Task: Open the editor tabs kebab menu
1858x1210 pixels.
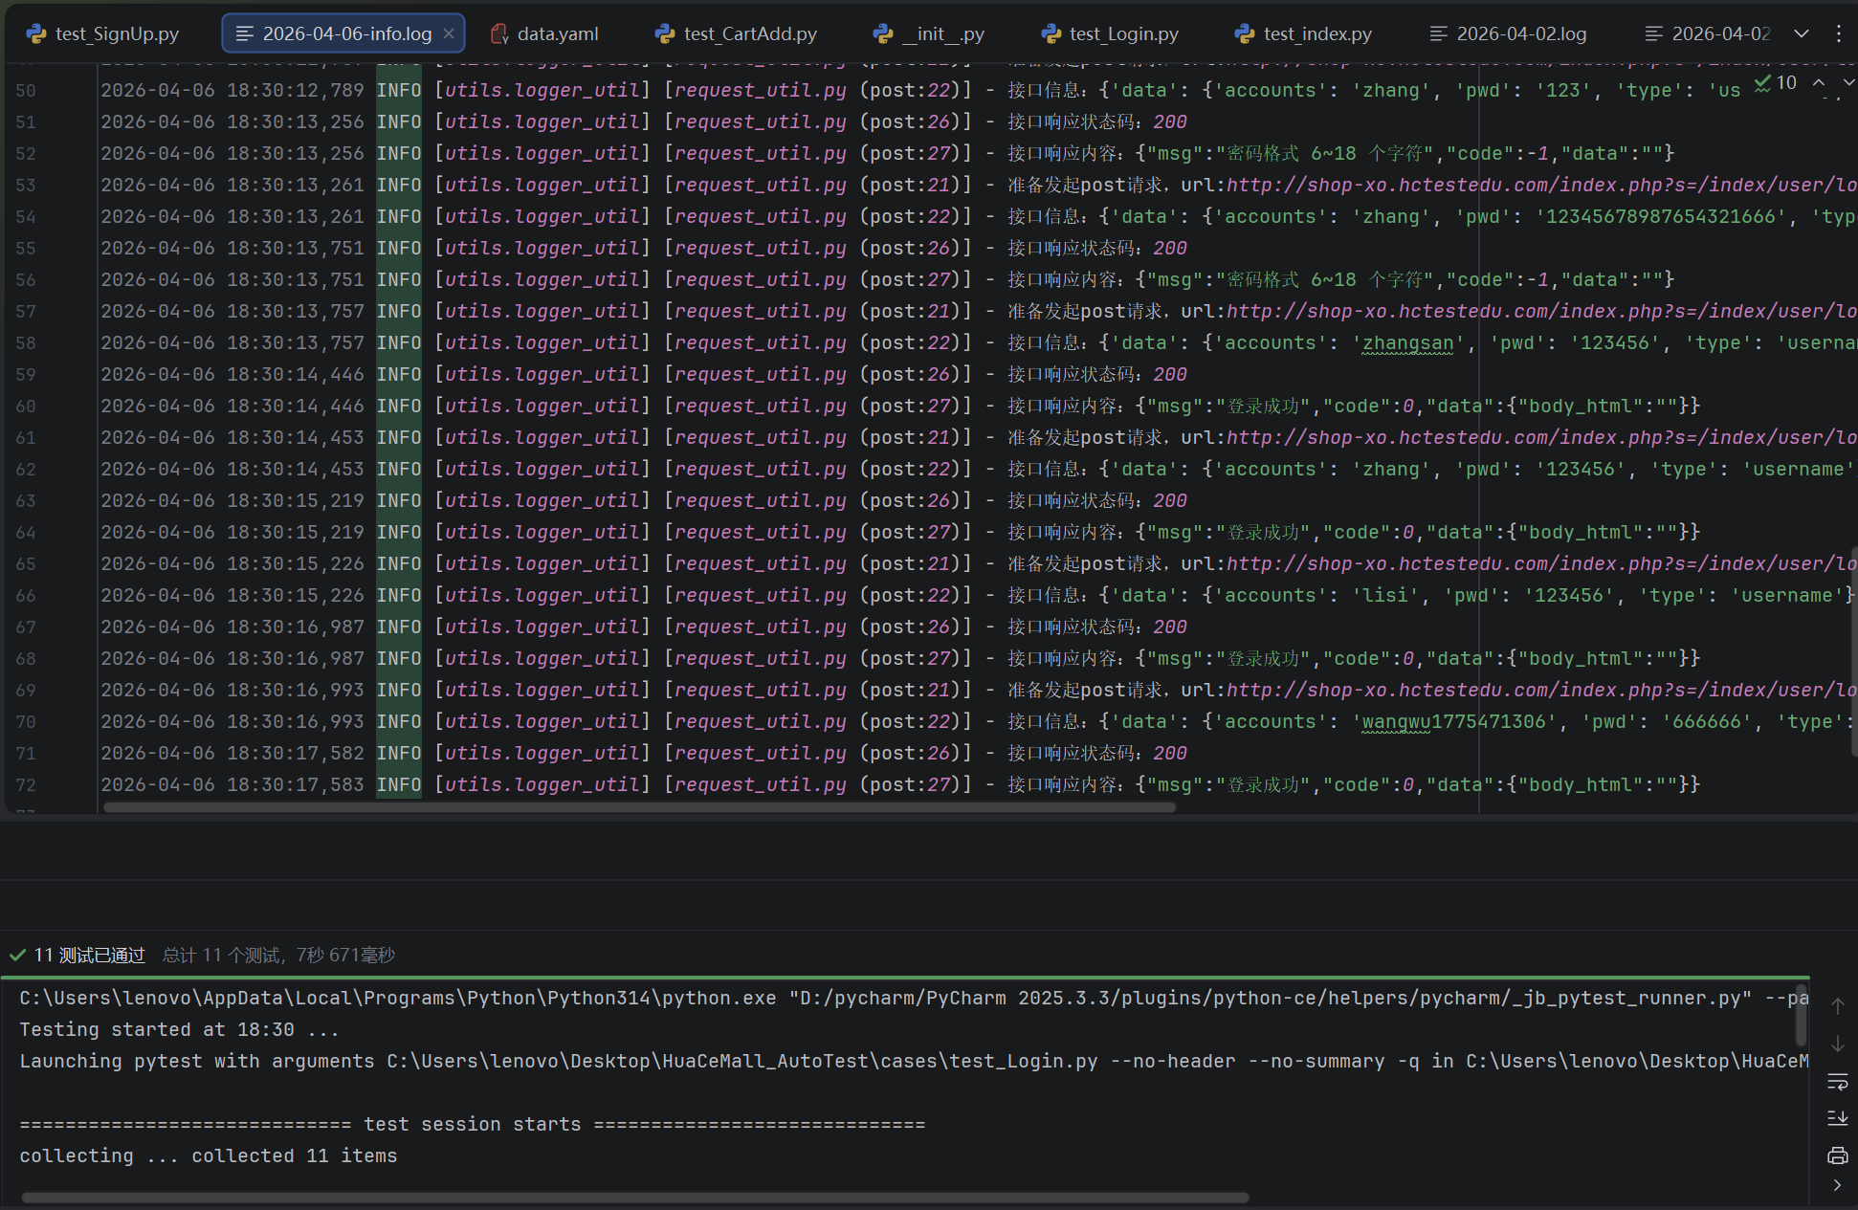Action: click(x=1838, y=33)
